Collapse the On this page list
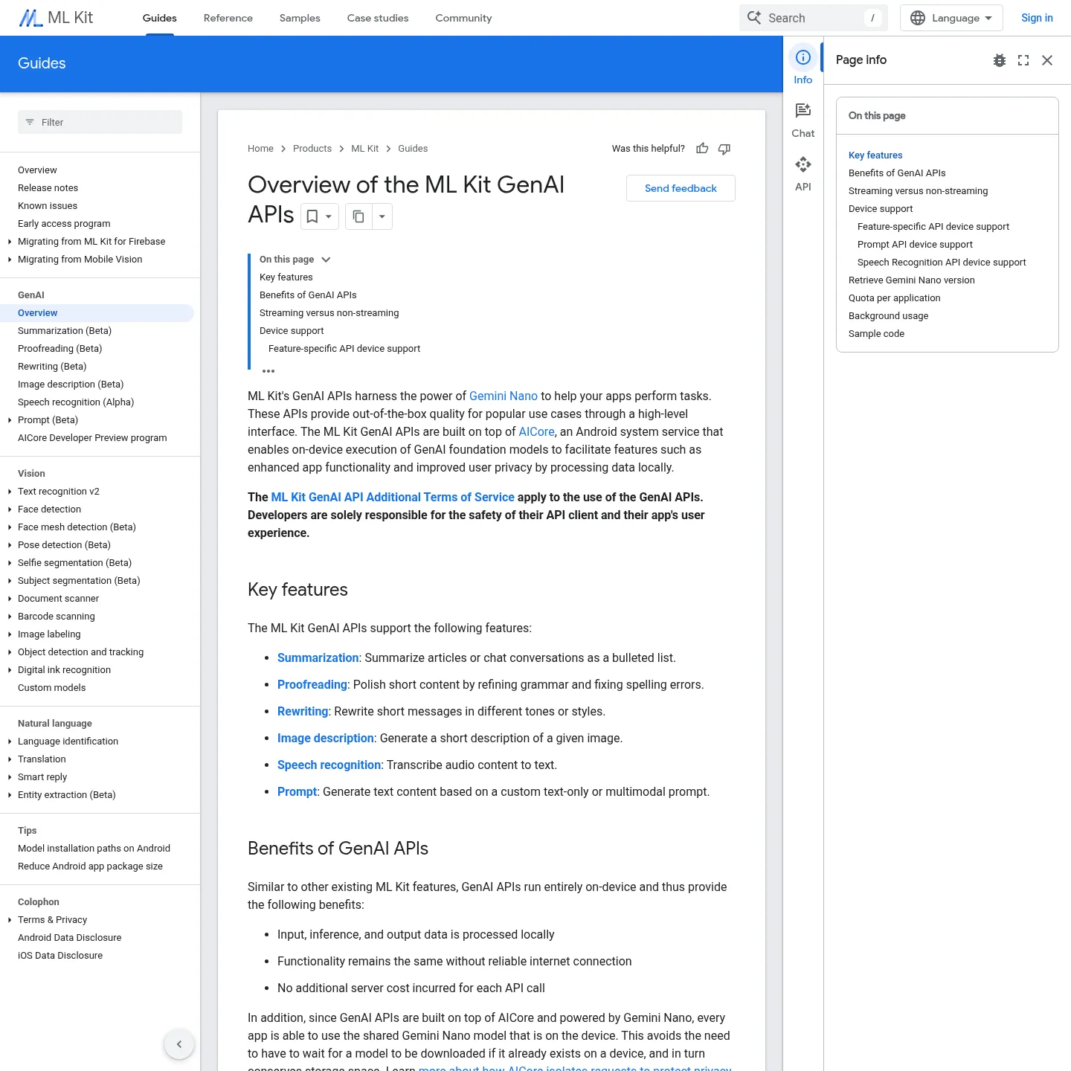This screenshot has height=1071, width=1071. coord(326,260)
